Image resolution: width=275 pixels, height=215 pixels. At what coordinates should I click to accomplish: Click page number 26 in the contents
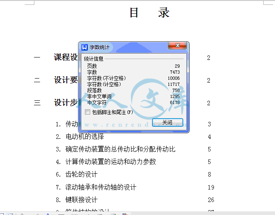pyautogui.click(x=211, y=200)
